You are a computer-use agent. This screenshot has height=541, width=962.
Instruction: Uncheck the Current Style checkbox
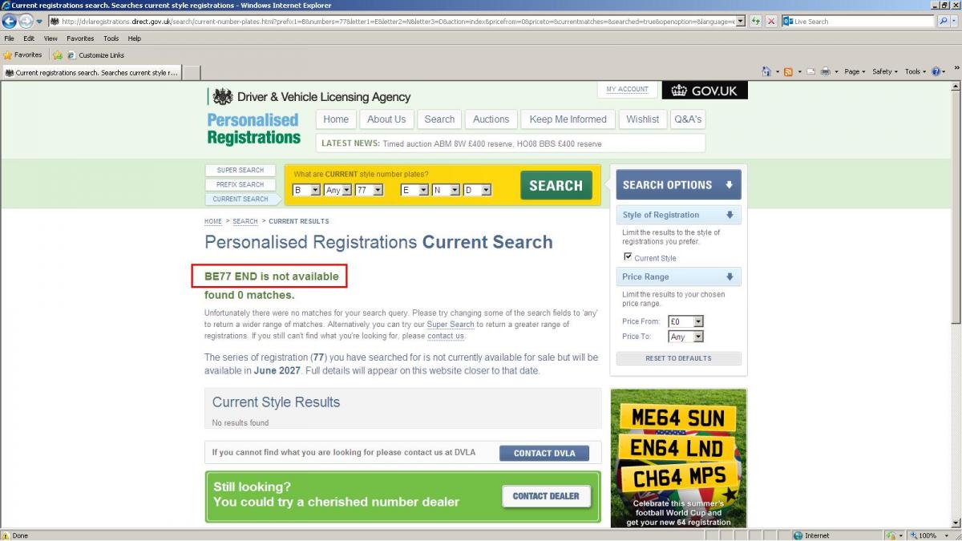coord(628,256)
